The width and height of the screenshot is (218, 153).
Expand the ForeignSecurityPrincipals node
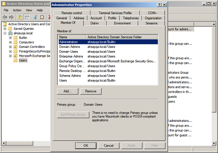10,51
